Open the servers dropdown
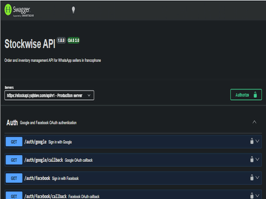The width and height of the screenshot is (266, 199). pos(49,96)
